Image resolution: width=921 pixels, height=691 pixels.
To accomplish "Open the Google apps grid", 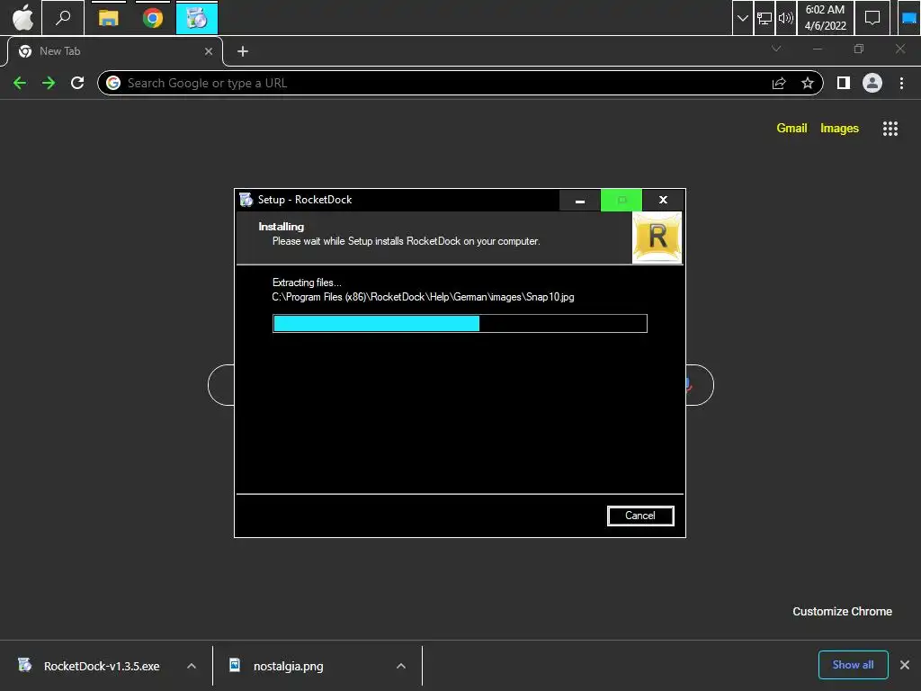I will (x=890, y=129).
